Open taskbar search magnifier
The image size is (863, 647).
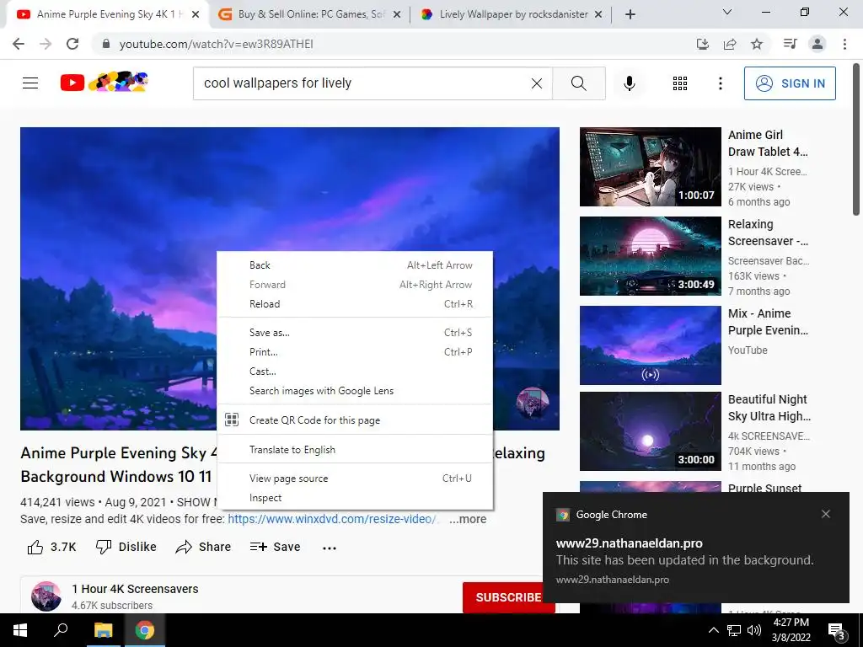[61, 630]
